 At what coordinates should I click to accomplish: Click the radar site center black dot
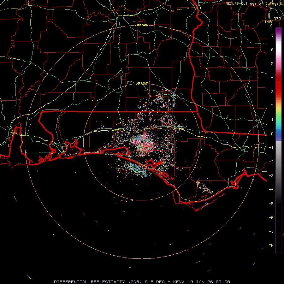[x=142, y=141]
